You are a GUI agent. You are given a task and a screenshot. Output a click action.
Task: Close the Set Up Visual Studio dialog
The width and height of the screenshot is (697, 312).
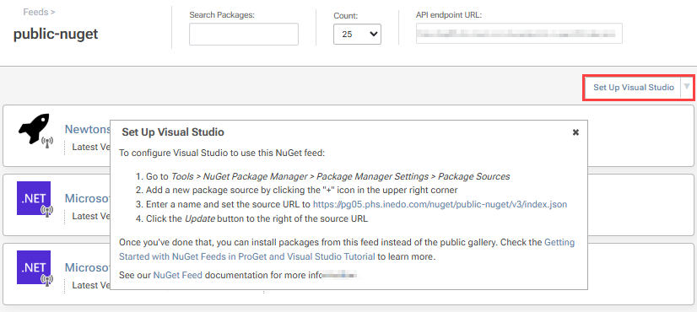pos(575,132)
